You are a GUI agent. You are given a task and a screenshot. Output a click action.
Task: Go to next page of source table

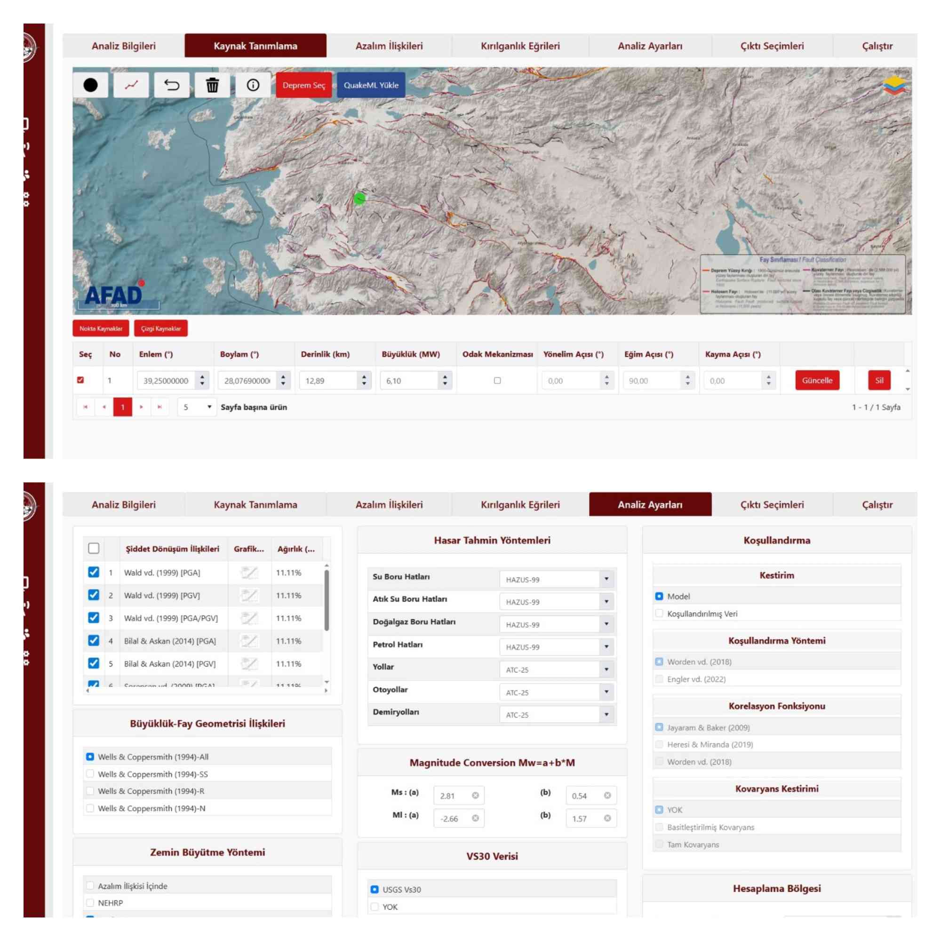(x=141, y=407)
